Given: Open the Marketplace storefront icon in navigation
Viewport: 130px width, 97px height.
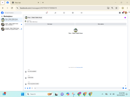Looking at the screenshot, I should click(73, 13).
